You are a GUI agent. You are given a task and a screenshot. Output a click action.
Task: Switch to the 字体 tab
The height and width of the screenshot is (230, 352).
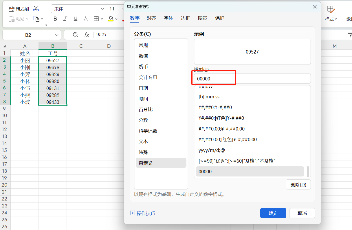(x=168, y=18)
